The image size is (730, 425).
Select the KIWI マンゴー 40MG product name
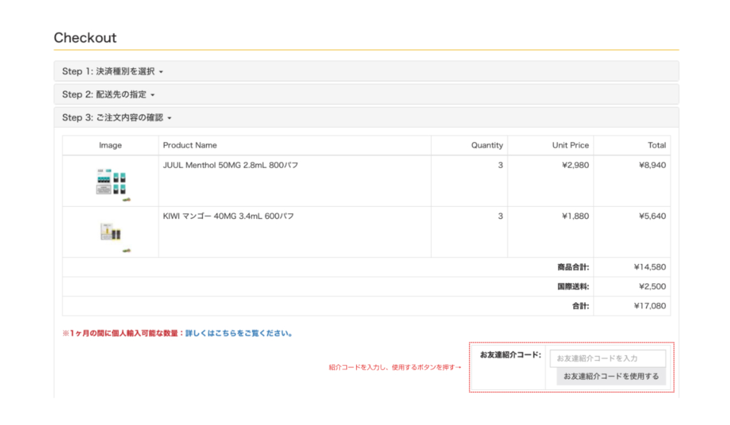[x=228, y=216]
